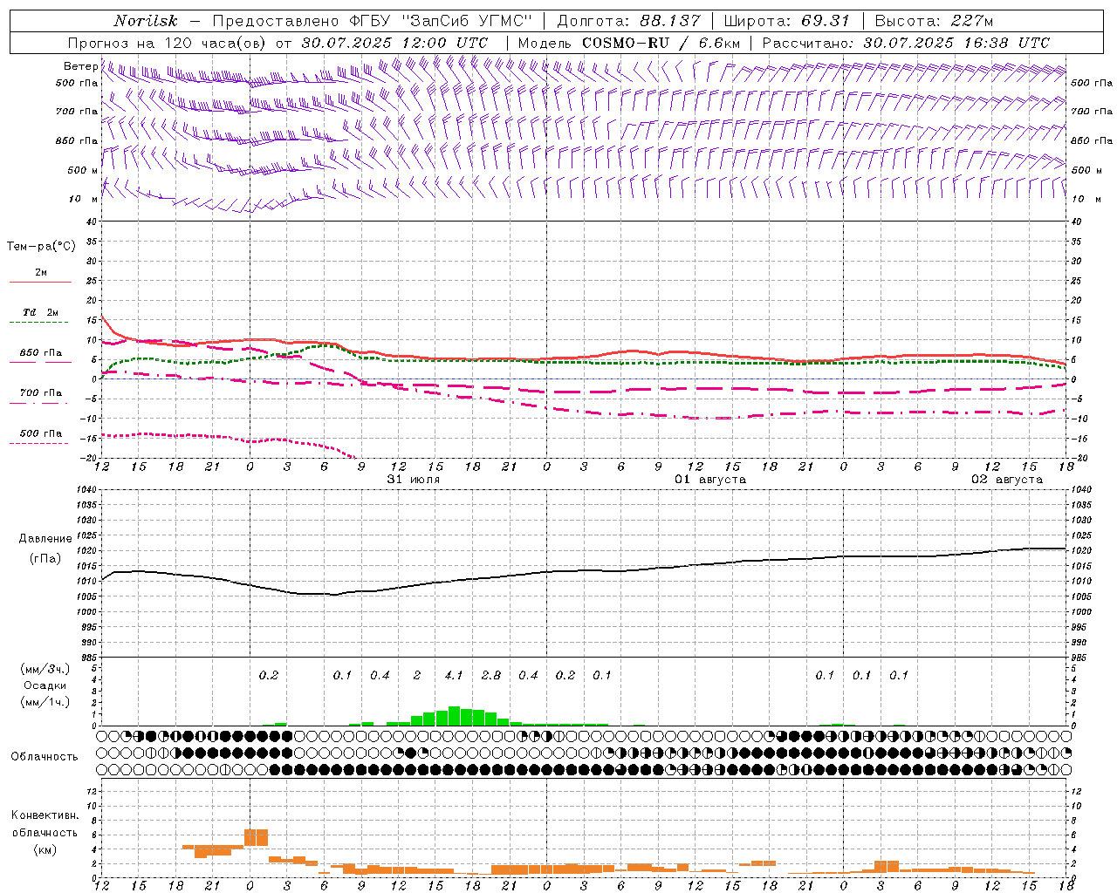Click the 2.8 precipitation amount value

pyautogui.click(x=491, y=676)
